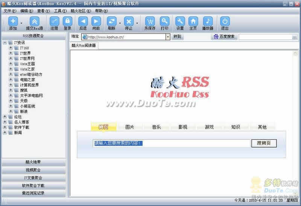
Task: Open the dropdown arrow beside 添加
Action: (21, 23)
